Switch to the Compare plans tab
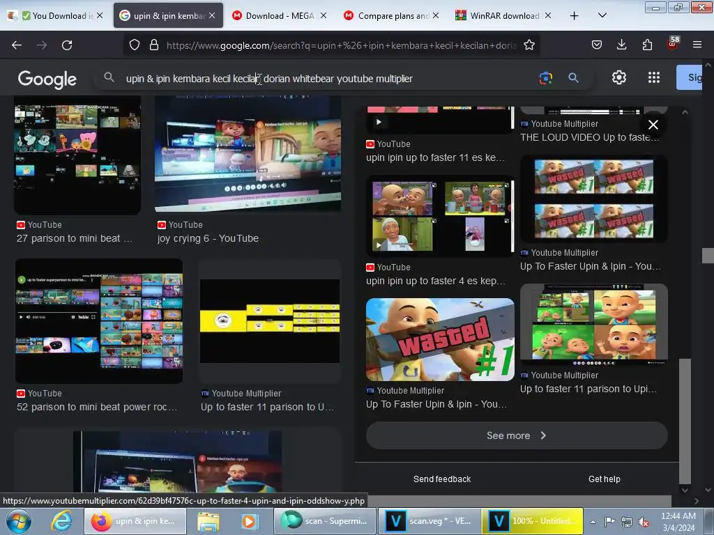Screen dimensions: 714x535 pos(392,16)
